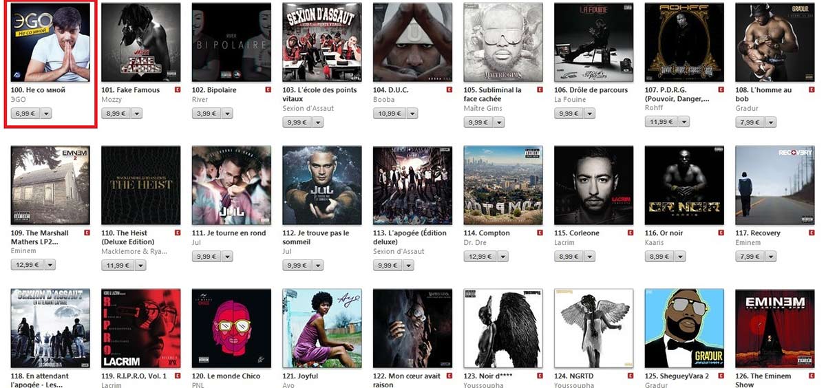Open the Bipolaire album artwork
Viewport: 826px width, 388px height.
point(231,42)
